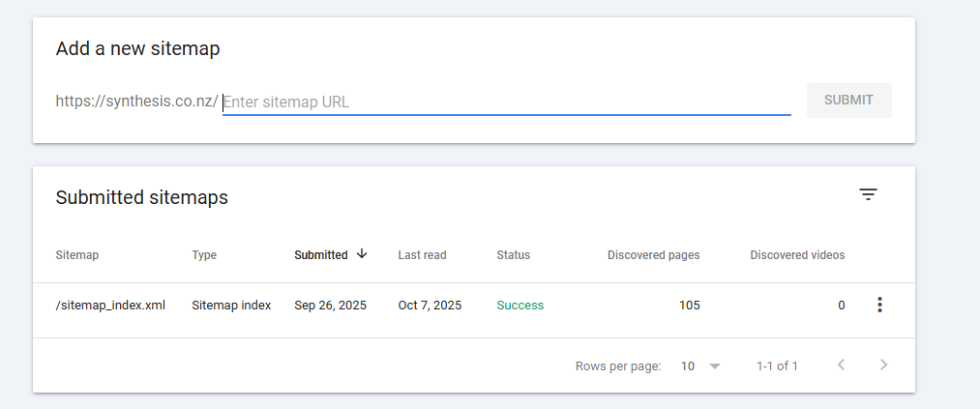
Task: Click the Discovered videos column header
Action: 797,255
